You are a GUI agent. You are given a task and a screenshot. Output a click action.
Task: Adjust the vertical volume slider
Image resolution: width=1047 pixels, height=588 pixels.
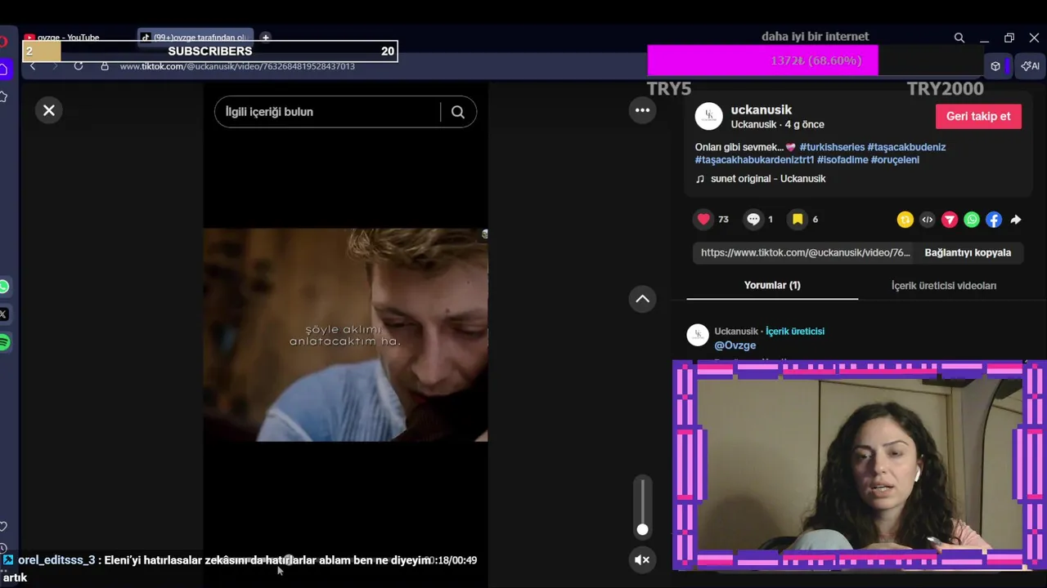642,506
